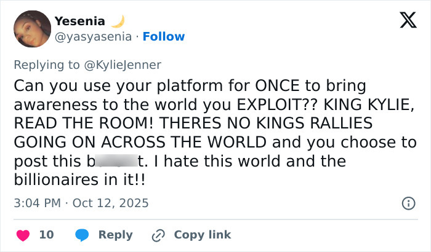Click the "Replying to" label text
The image size is (431, 252).
(x=47, y=63)
